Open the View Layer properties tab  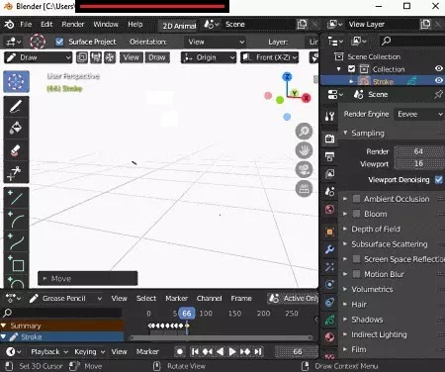329,173
